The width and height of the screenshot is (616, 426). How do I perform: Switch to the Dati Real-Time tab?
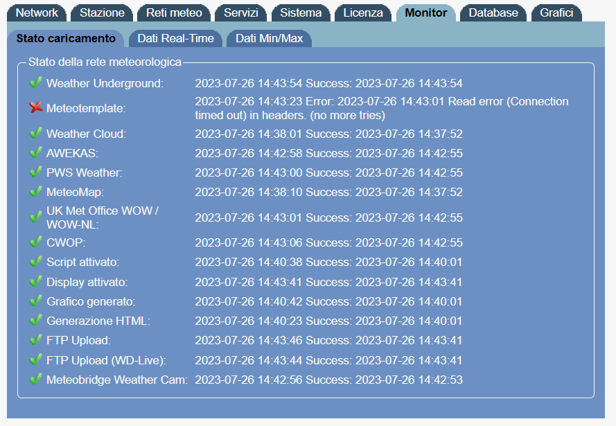[x=175, y=39]
